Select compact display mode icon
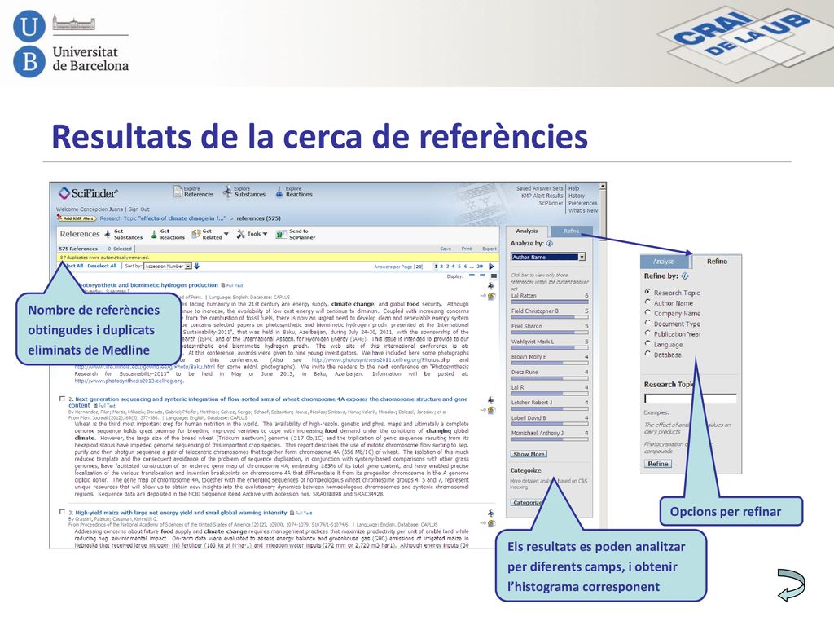834x626 pixels. click(x=472, y=276)
